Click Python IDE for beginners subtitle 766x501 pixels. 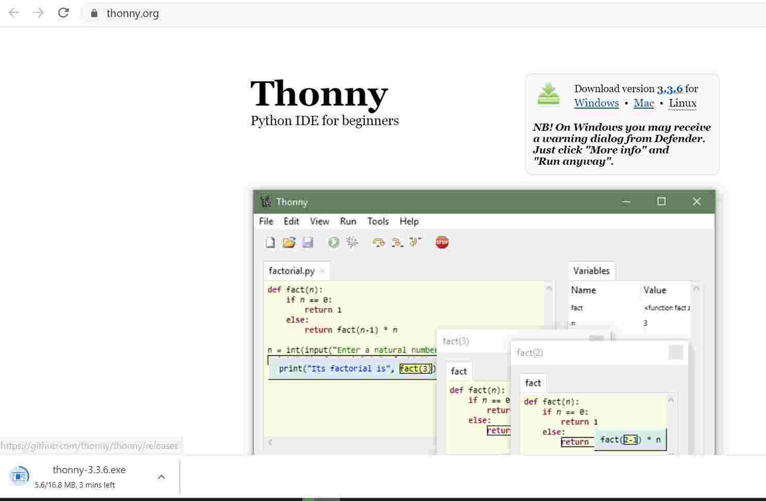325,121
